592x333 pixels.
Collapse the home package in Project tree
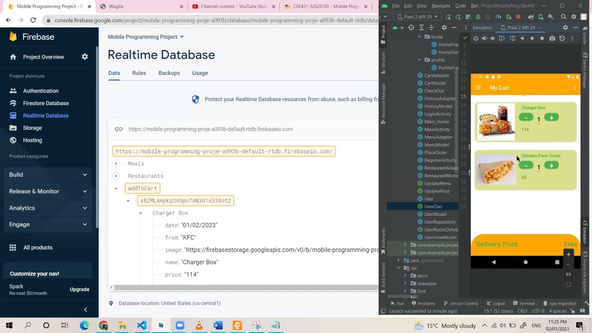(x=419, y=37)
